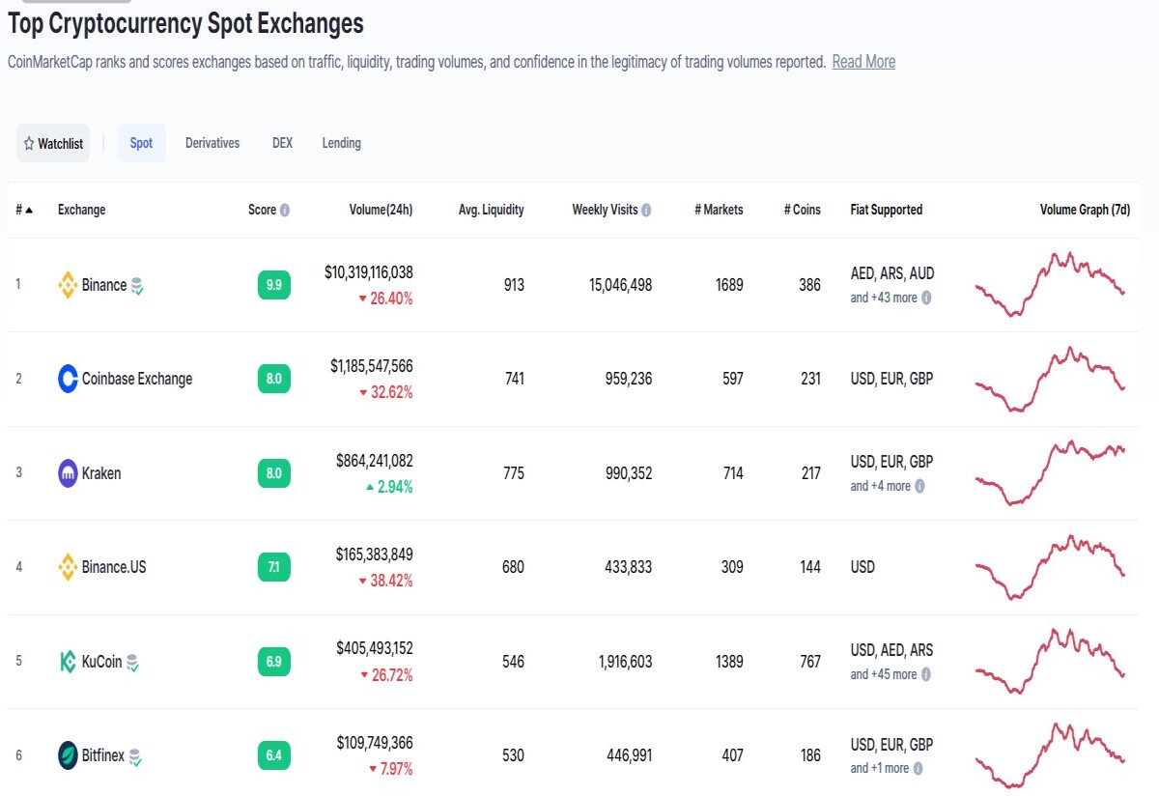Click the reserve badge icon next to Binance
This screenshot has width=1159, height=796.
click(x=137, y=286)
